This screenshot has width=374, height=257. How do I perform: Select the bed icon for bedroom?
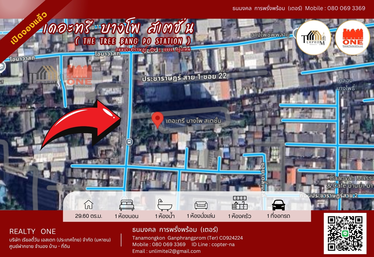point(127,205)
